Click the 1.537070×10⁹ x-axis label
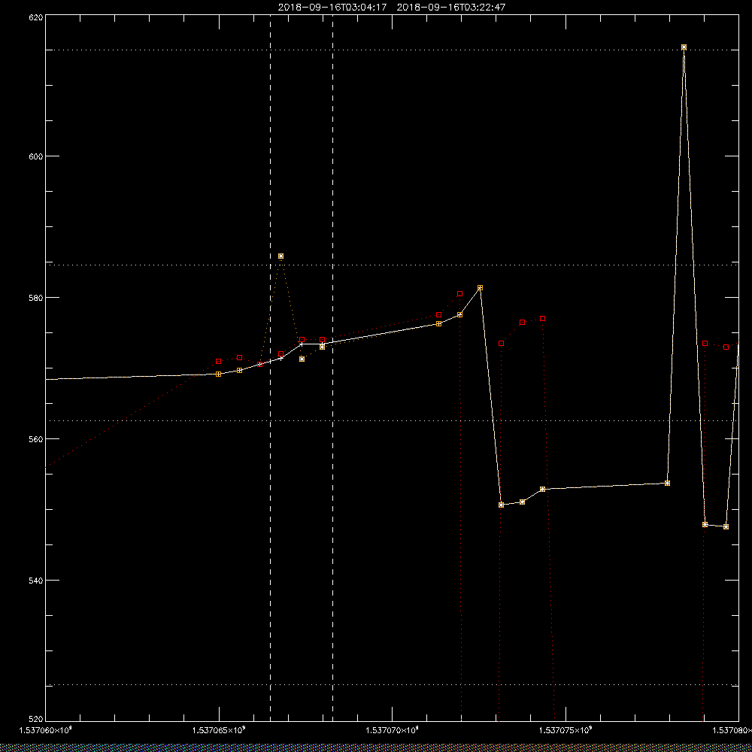The width and height of the screenshot is (752, 752). (x=393, y=730)
